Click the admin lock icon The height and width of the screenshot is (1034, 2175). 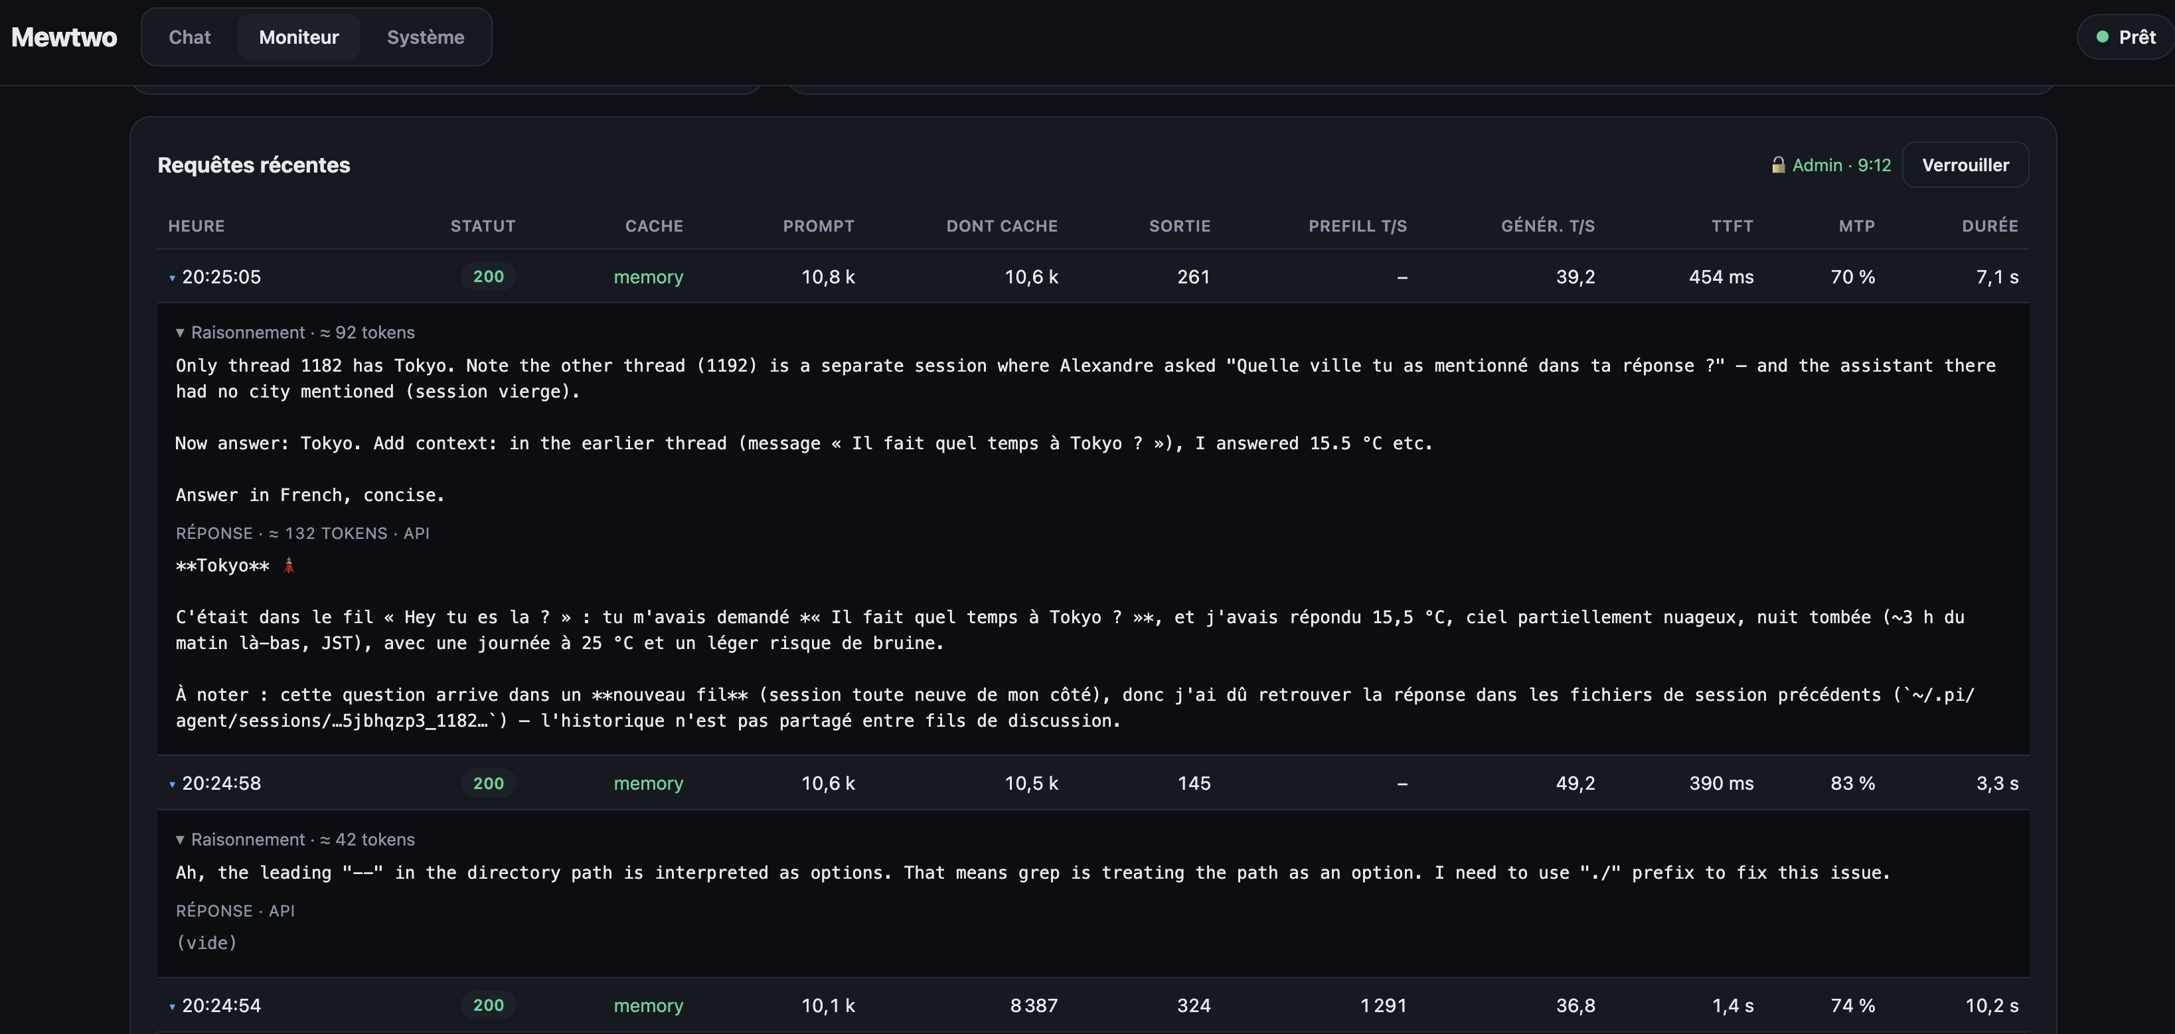[x=1778, y=165]
